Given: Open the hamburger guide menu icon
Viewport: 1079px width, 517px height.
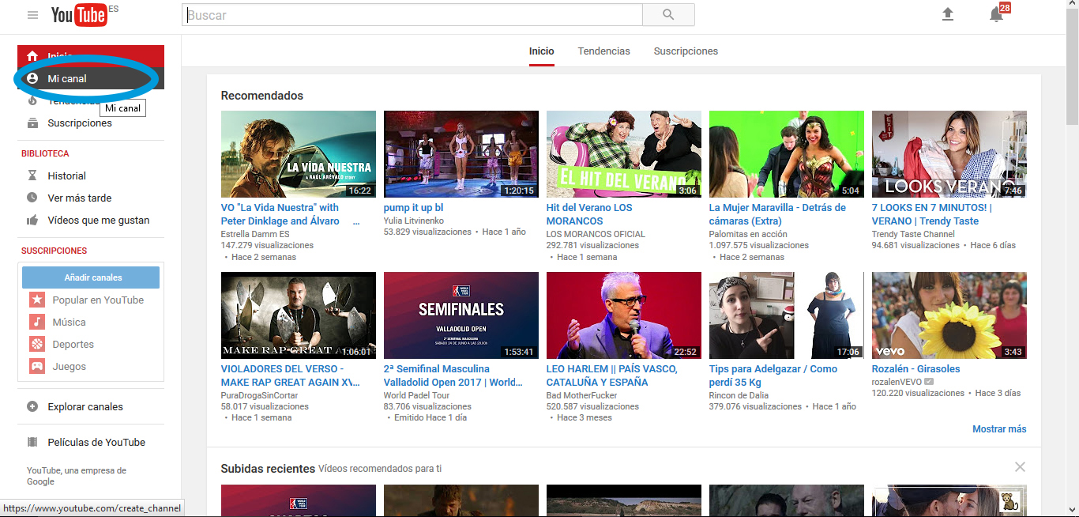Looking at the screenshot, I should click(32, 15).
